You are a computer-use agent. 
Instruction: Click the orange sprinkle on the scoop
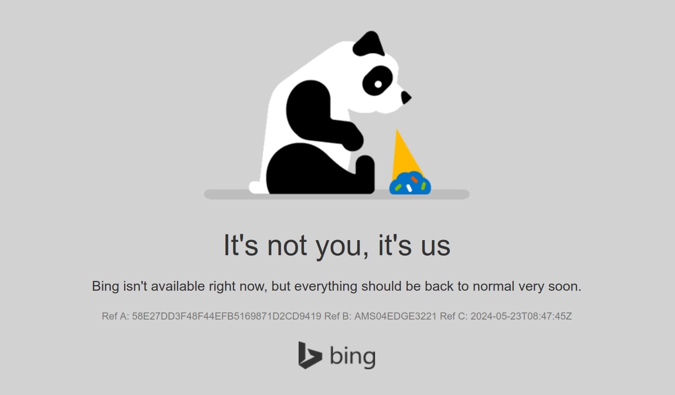click(x=414, y=179)
